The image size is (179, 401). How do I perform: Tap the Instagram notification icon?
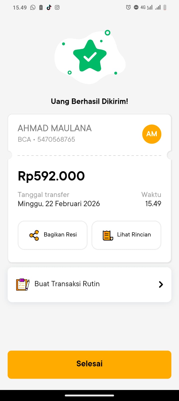tap(57, 8)
